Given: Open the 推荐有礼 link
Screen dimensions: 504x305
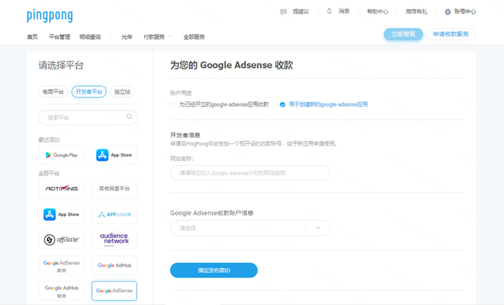Looking at the screenshot, I should [416, 11].
